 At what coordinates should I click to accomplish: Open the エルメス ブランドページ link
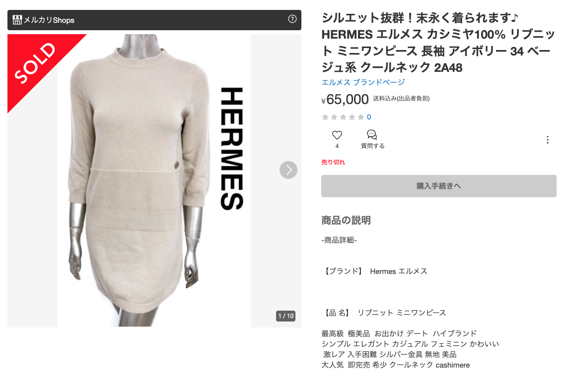pyautogui.click(x=363, y=82)
